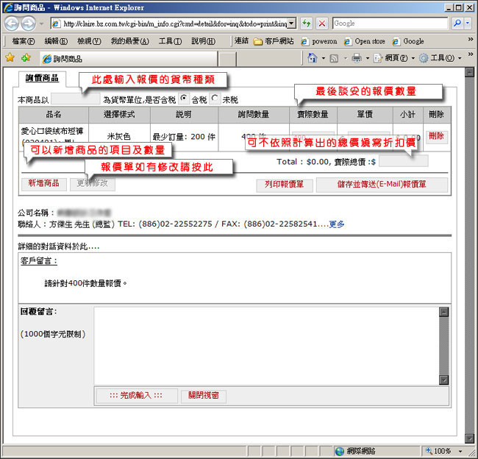Click the 米灰色 style cell
This screenshot has width=478, height=459.
tap(119, 137)
